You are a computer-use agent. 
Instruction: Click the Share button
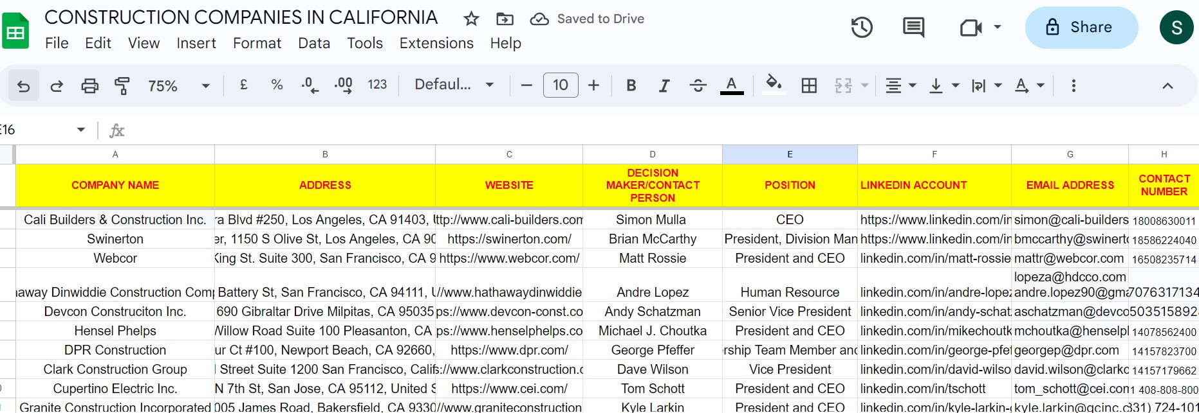[1081, 28]
